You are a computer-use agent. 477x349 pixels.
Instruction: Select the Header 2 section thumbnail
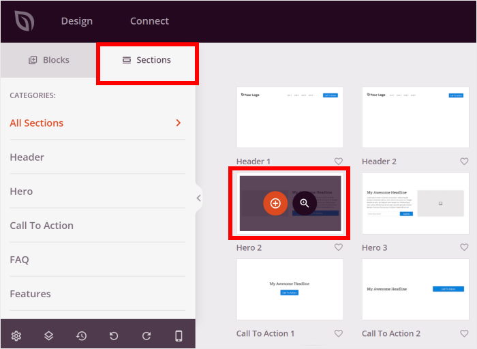pyautogui.click(x=416, y=117)
